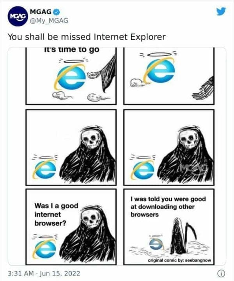Click the "I was told you were good" caption

168,199
